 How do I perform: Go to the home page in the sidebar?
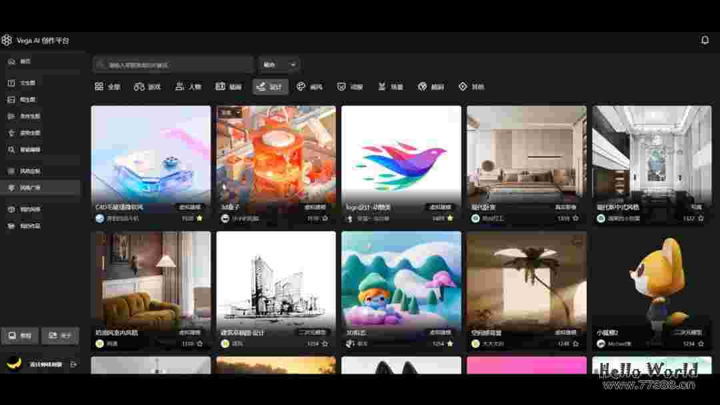(40, 61)
